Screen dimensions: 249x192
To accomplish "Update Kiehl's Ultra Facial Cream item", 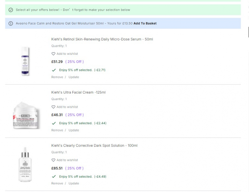I will [74, 130].
